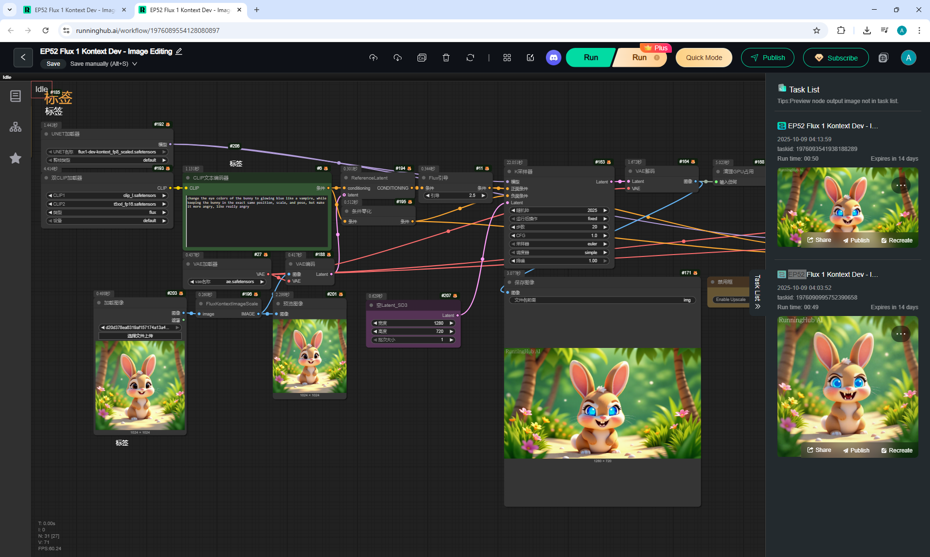Viewport: 930px width, 557px height.
Task: Expand the Save manually dropdown arrow
Action: [x=135, y=64]
